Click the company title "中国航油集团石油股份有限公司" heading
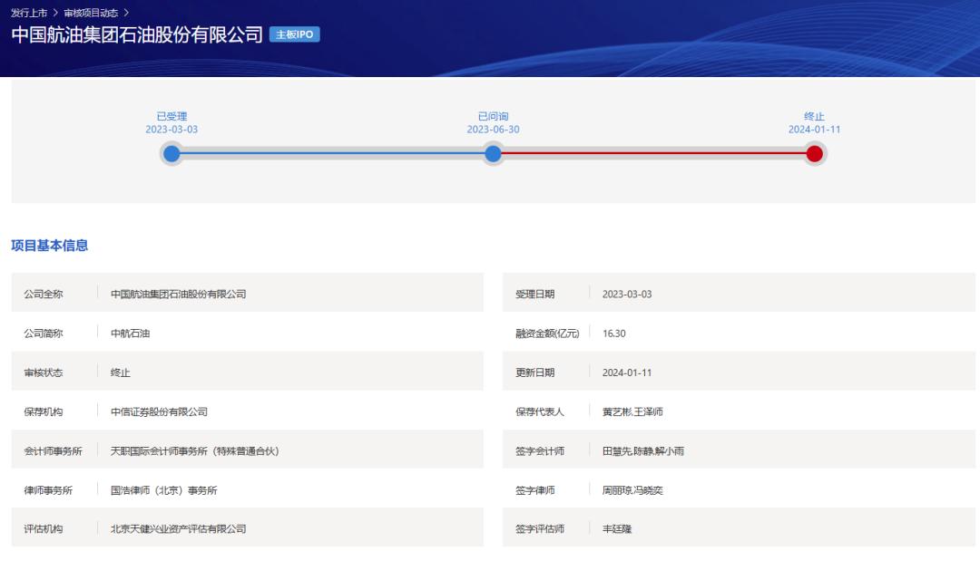The width and height of the screenshot is (980, 561). coord(137,35)
